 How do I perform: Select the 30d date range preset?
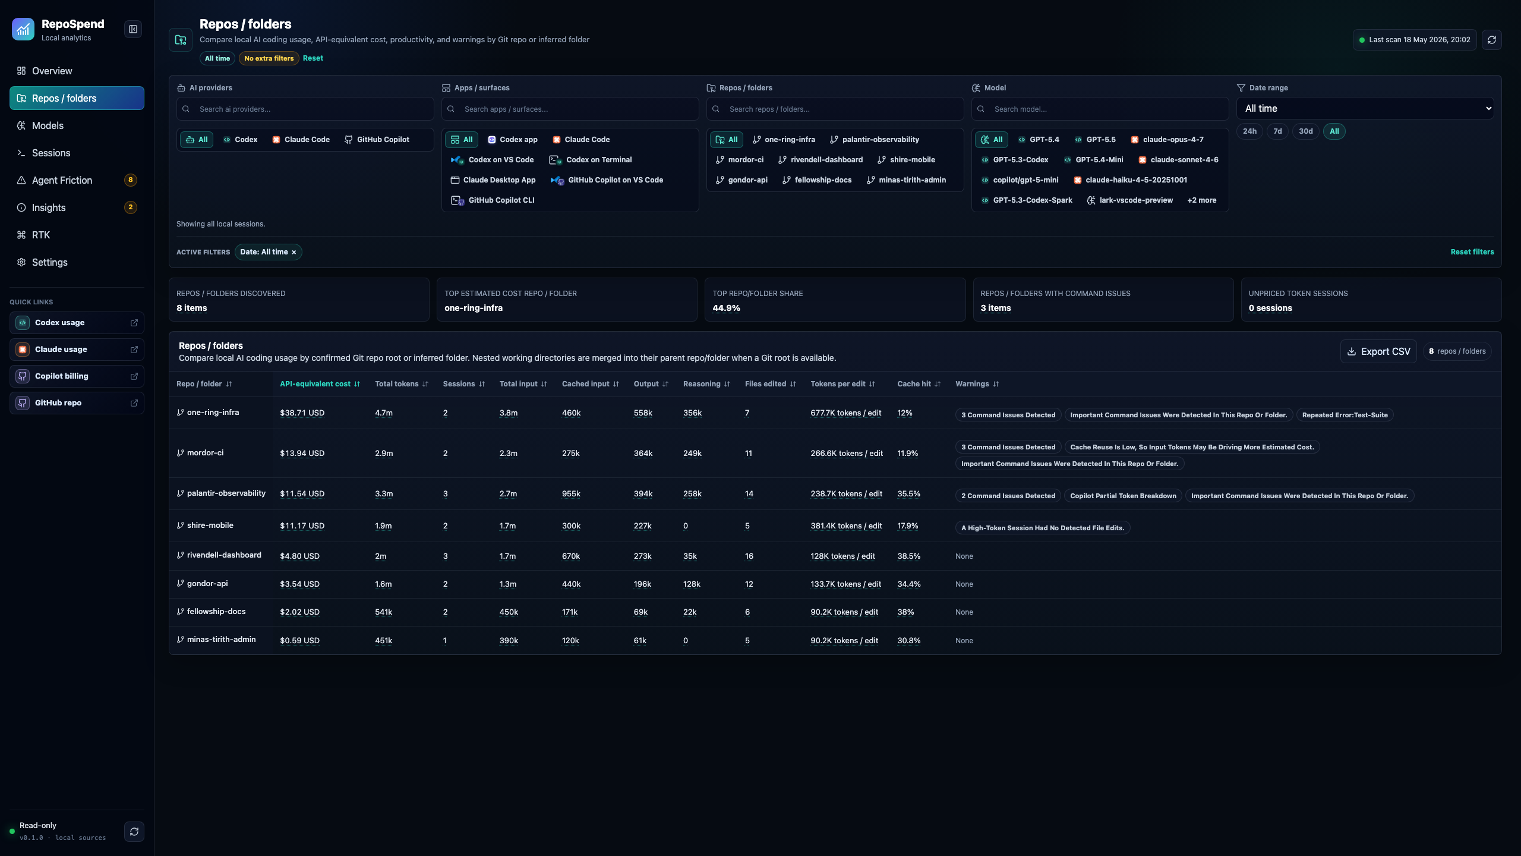1305,131
